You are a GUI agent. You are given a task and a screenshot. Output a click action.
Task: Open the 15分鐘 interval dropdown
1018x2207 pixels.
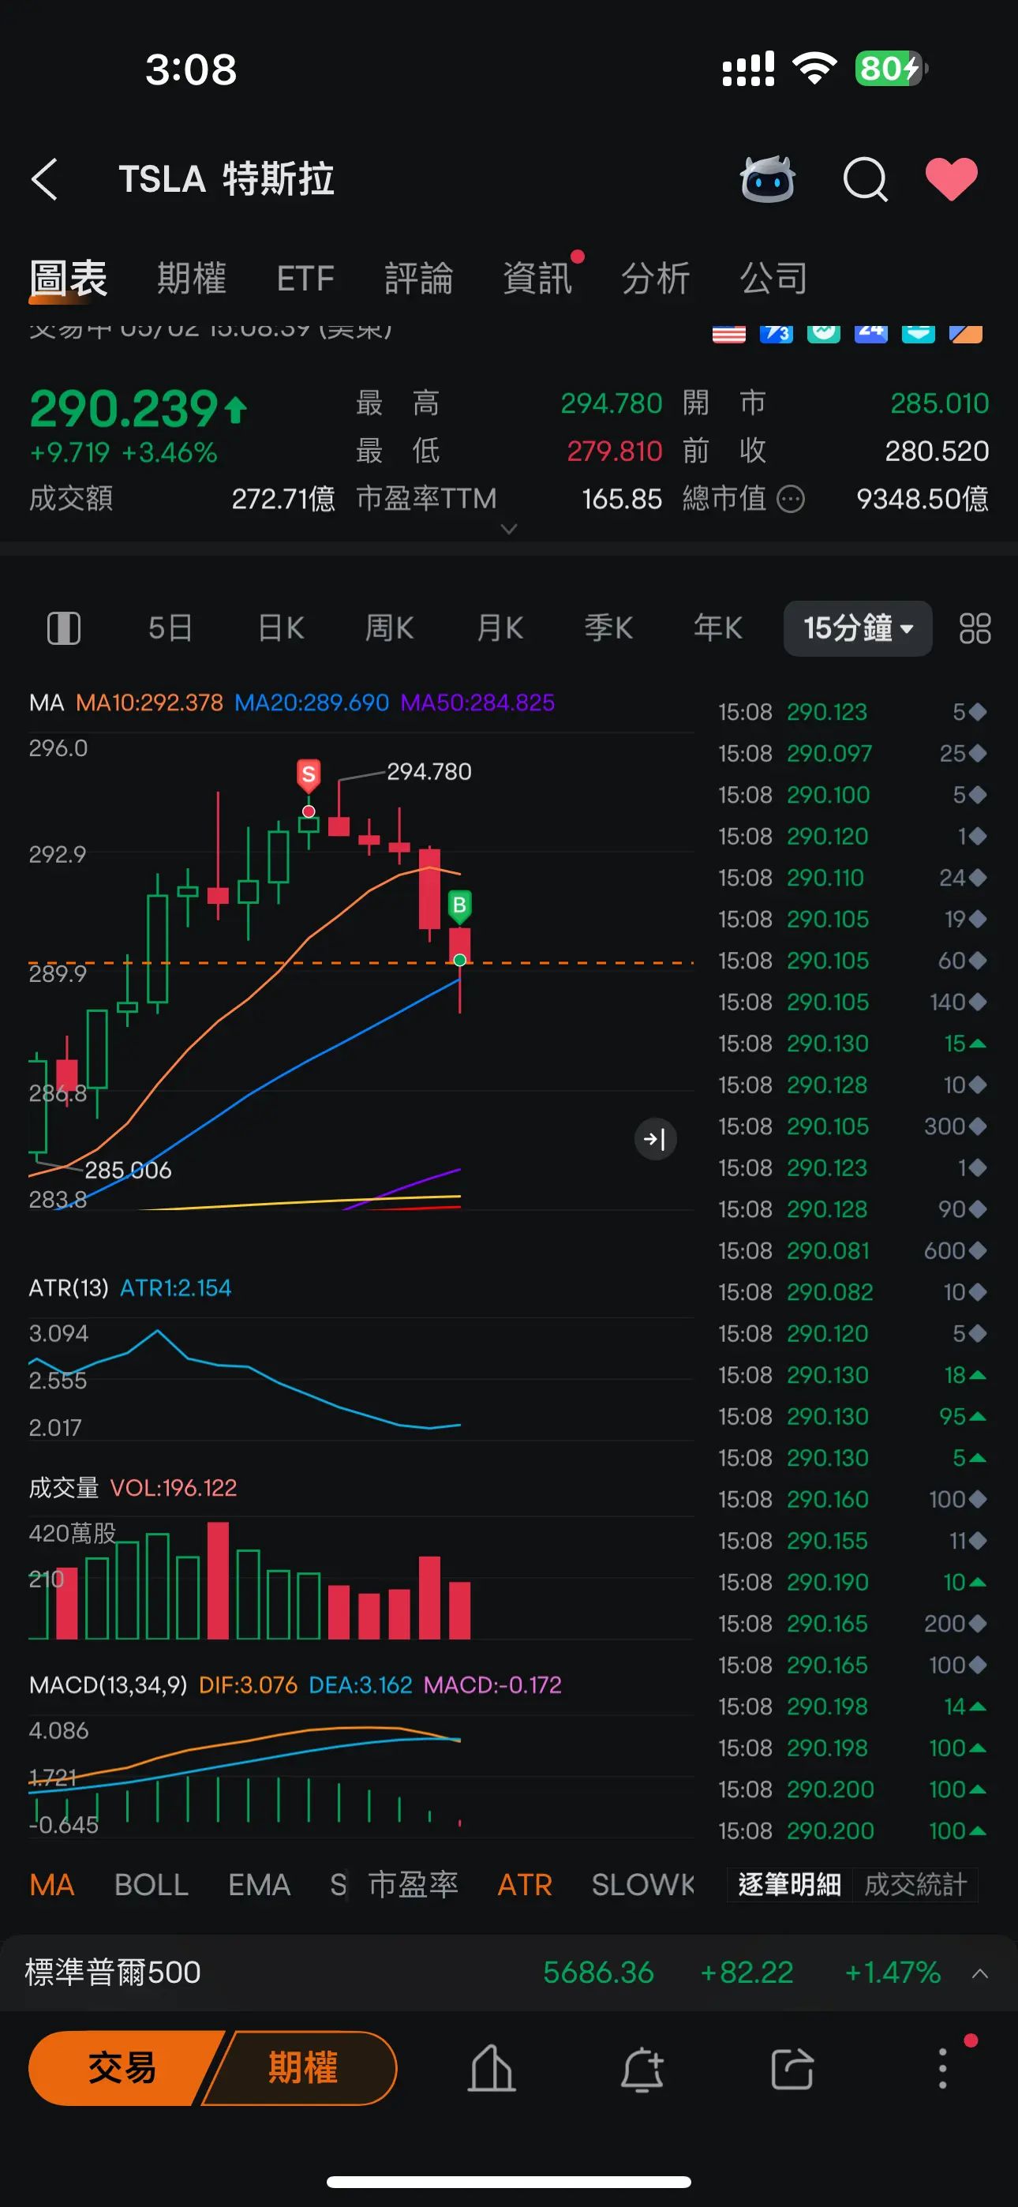[858, 628]
